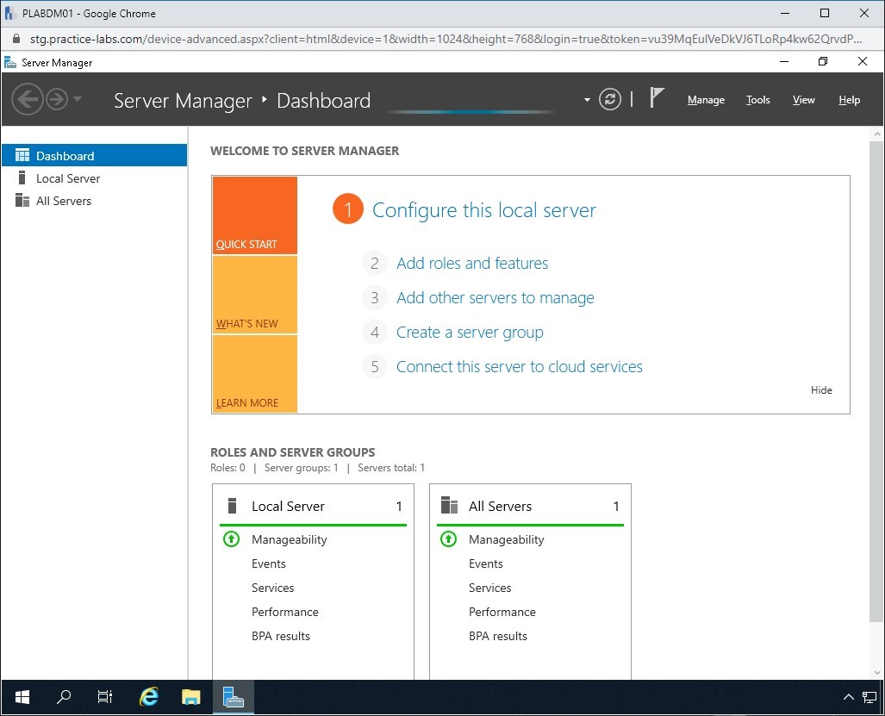885x716 pixels.
Task: Select Add roles and features
Action: tap(471, 263)
